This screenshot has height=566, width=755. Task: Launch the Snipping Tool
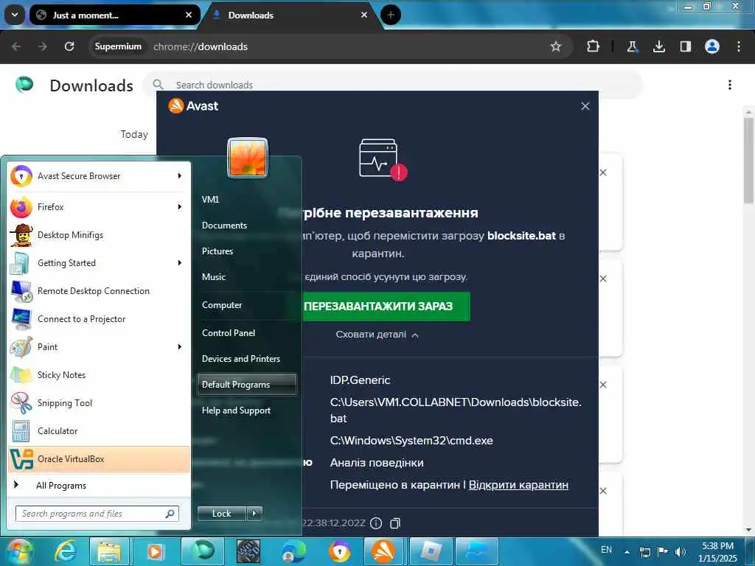click(99, 403)
